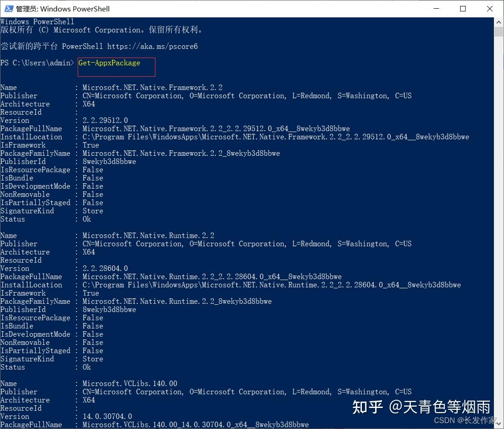Screen dimensions: 504x429
Task: Click PackageFamilyName Microsoft.NET.Native.Framework.2.2_8wekyb3d8bbwe
Action: [x=181, y=154]
